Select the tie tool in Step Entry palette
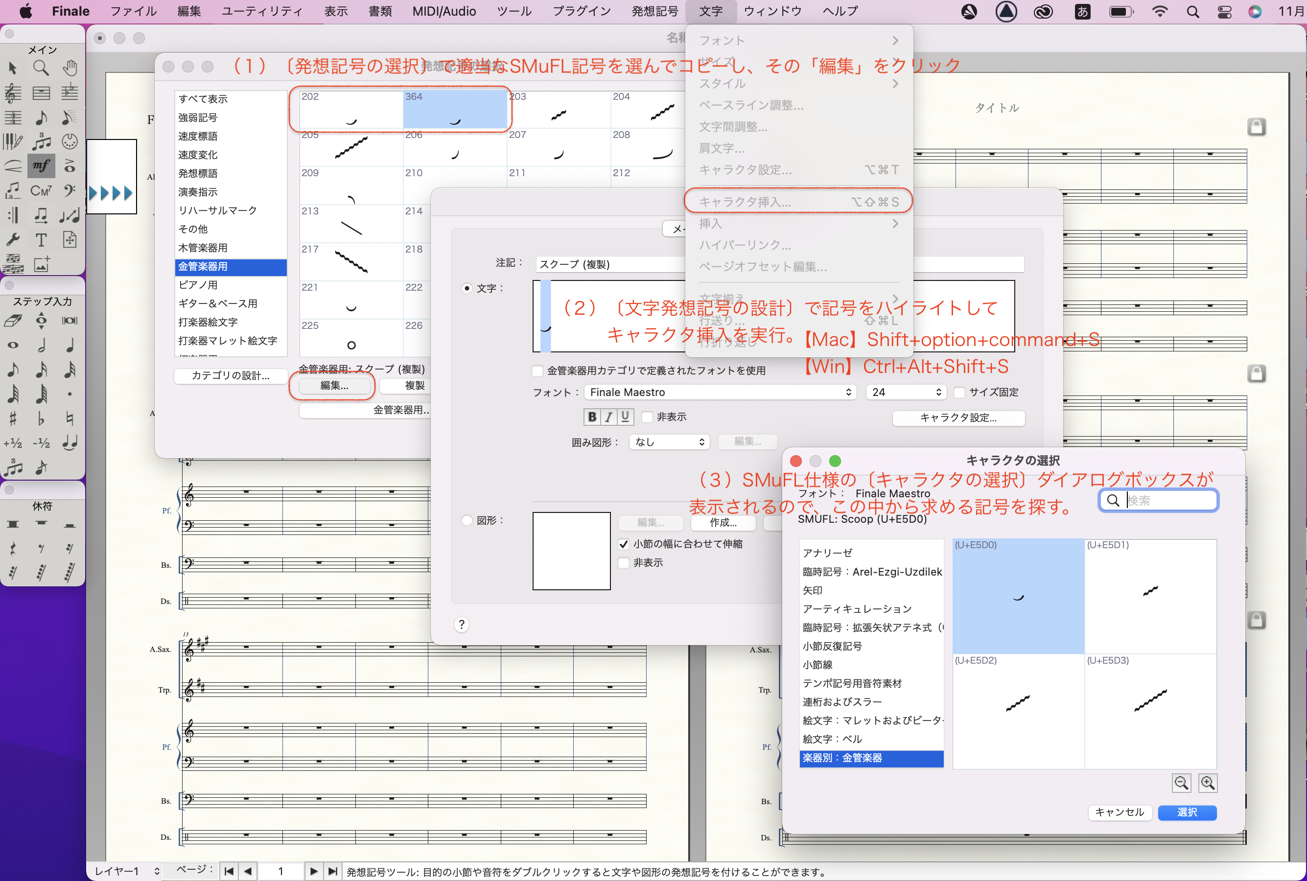The width and height of the screenshot is (1307, 881). pos(70,443)
